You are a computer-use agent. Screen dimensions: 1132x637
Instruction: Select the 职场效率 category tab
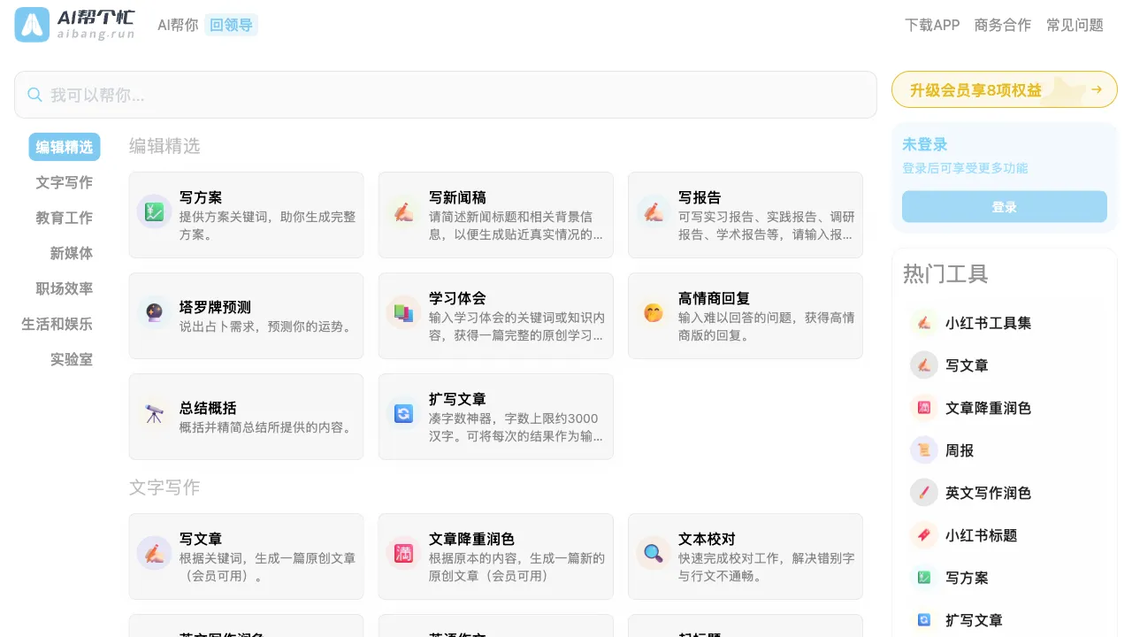point(65,288)
